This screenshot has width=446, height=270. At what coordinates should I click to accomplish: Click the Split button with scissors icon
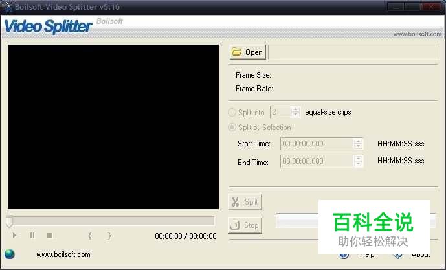[245, 202]
